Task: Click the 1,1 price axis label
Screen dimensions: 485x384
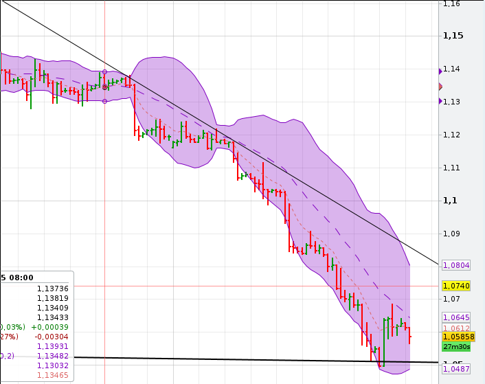Action: coord(450,201)
